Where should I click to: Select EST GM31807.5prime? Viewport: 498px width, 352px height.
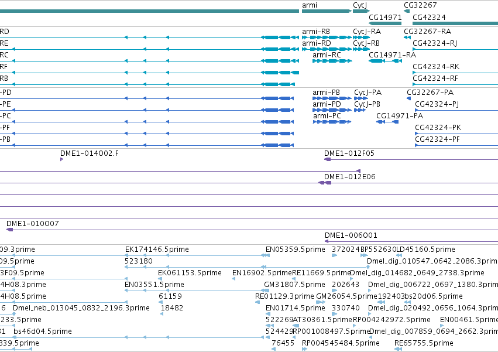click(295, 285)
